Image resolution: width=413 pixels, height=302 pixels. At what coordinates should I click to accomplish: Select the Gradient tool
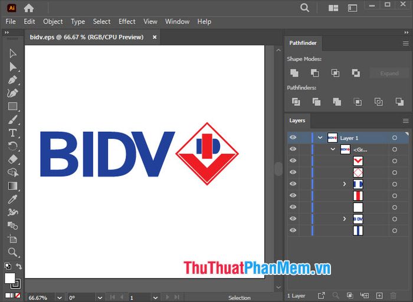click(x=12, y=186)
